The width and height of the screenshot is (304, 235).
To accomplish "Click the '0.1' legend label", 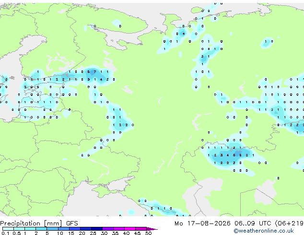I will (6, 233).
